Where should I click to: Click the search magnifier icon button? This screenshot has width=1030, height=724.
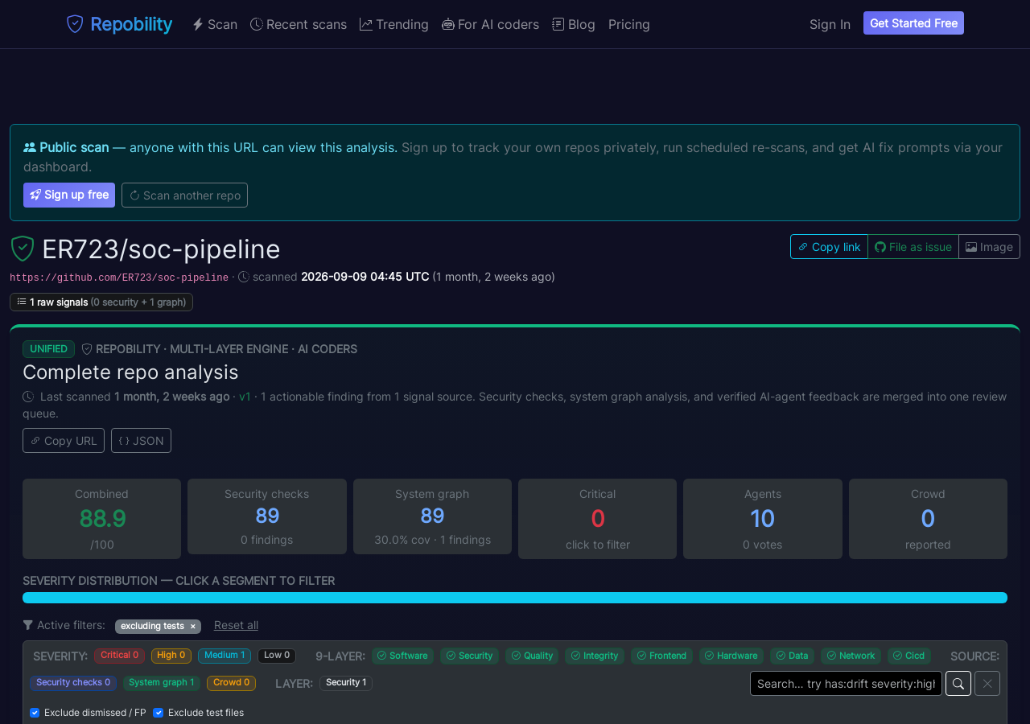click(958, 684)
